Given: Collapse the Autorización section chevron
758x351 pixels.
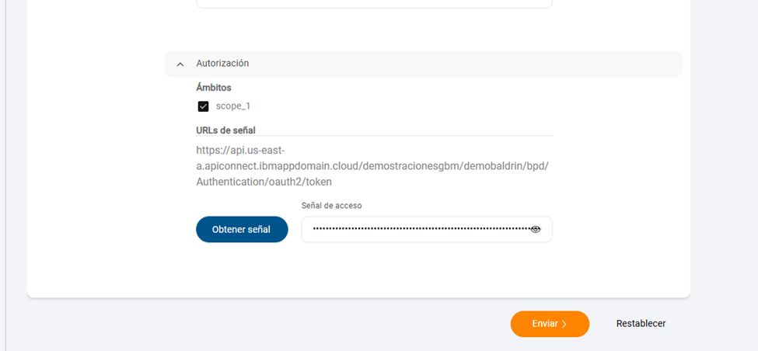Looking at the screenshot, I should pyautogui.click(x=180, y=64).
